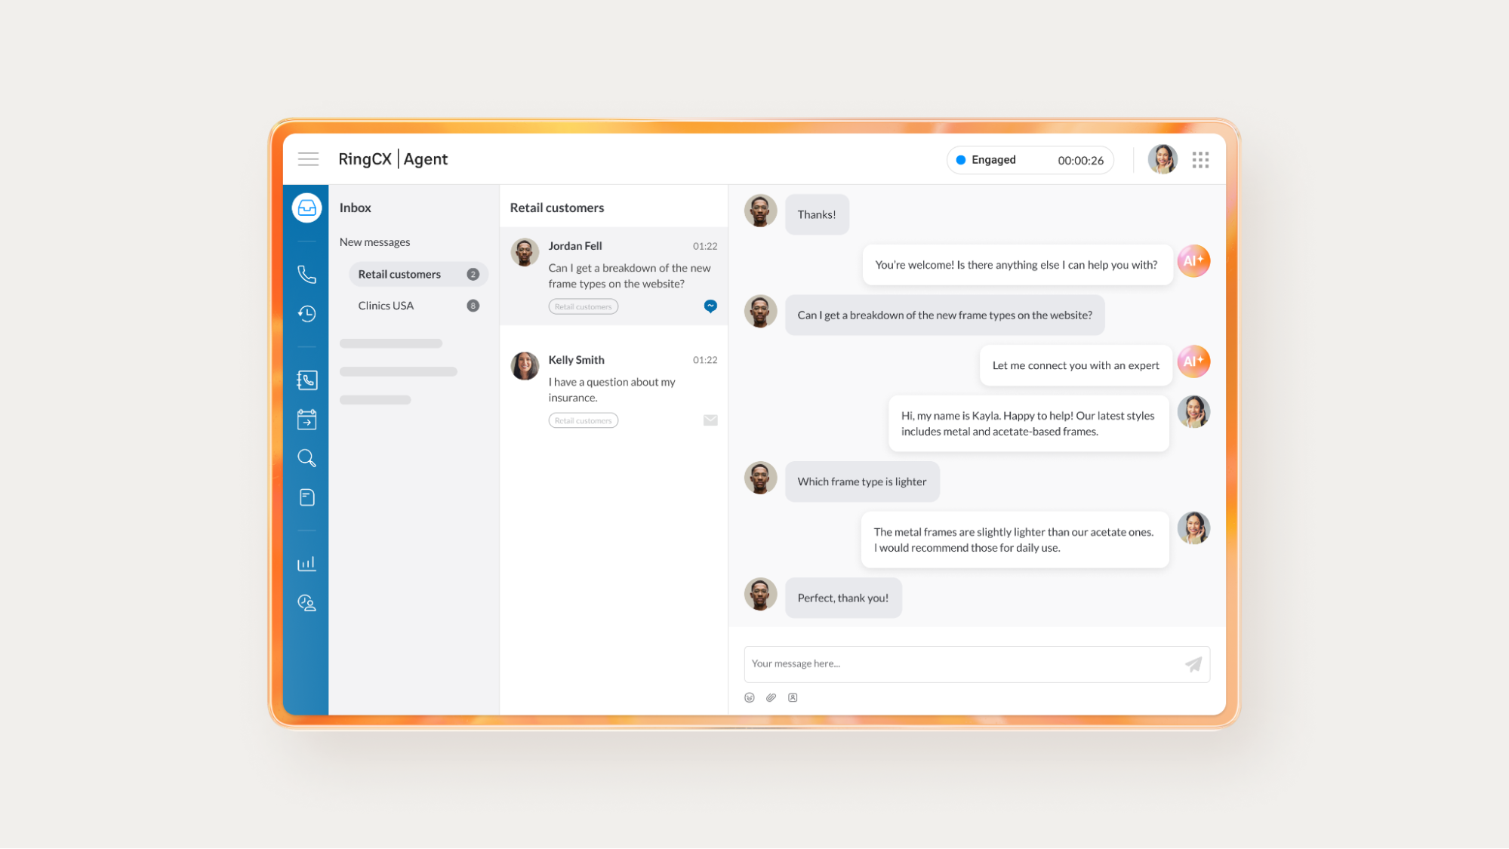Open the agent status clock-person icon
Viewport: 1509px width, 849px height.
click(306, 603)
